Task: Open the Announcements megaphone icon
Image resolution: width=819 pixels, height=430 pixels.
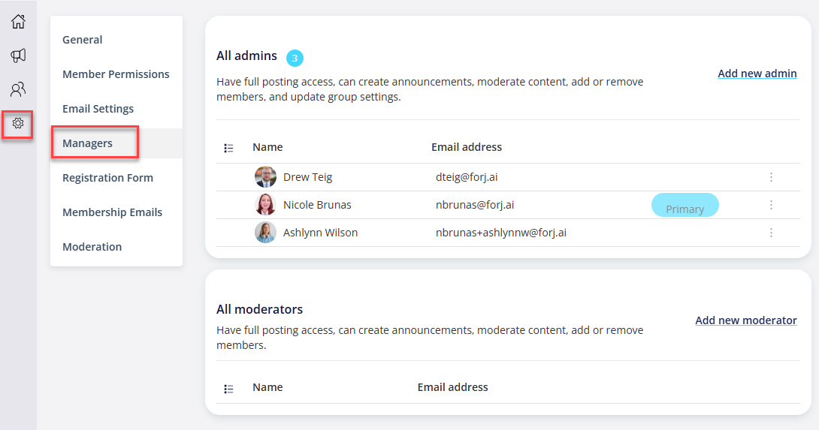Action: pyautogui.click(x=18, y=56)
